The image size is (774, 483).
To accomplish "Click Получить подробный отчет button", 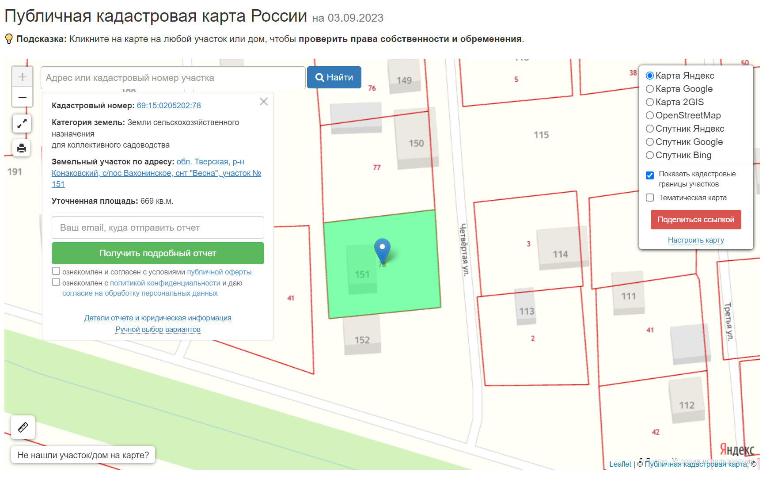I will click(x=158, y=253).
